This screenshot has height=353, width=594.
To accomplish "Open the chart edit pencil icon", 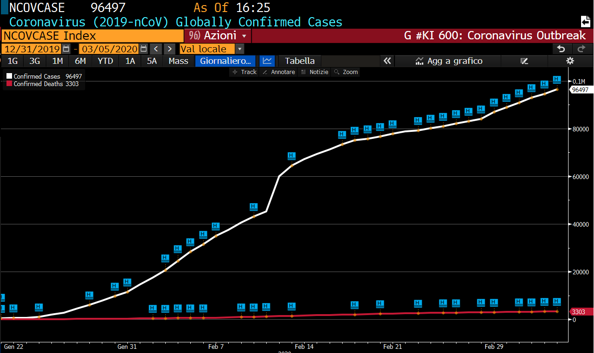I will tap(525, 61).
